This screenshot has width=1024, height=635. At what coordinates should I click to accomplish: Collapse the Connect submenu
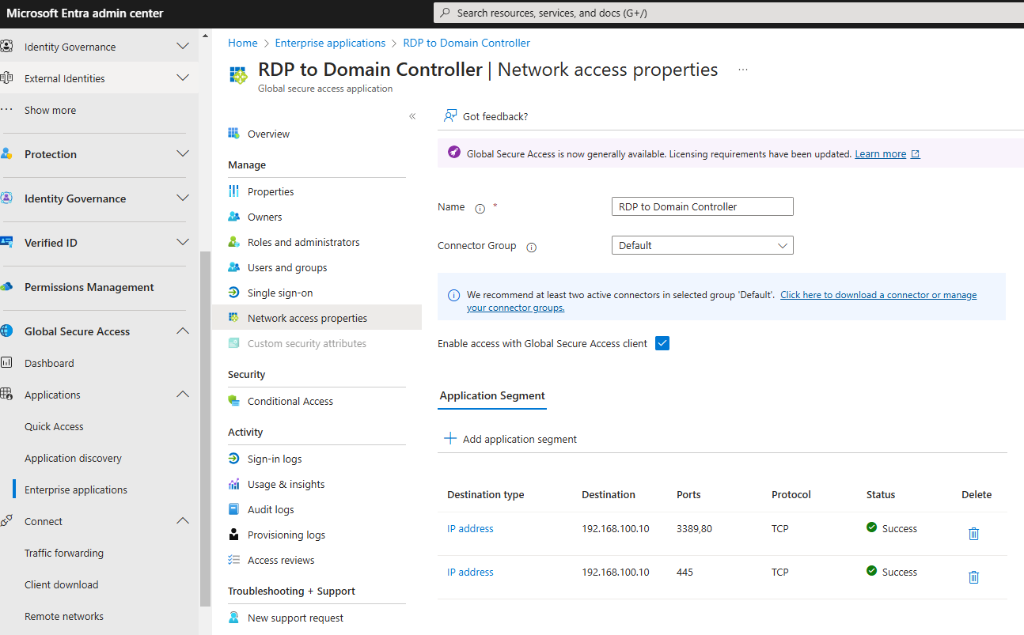click(x=183, y=521)
